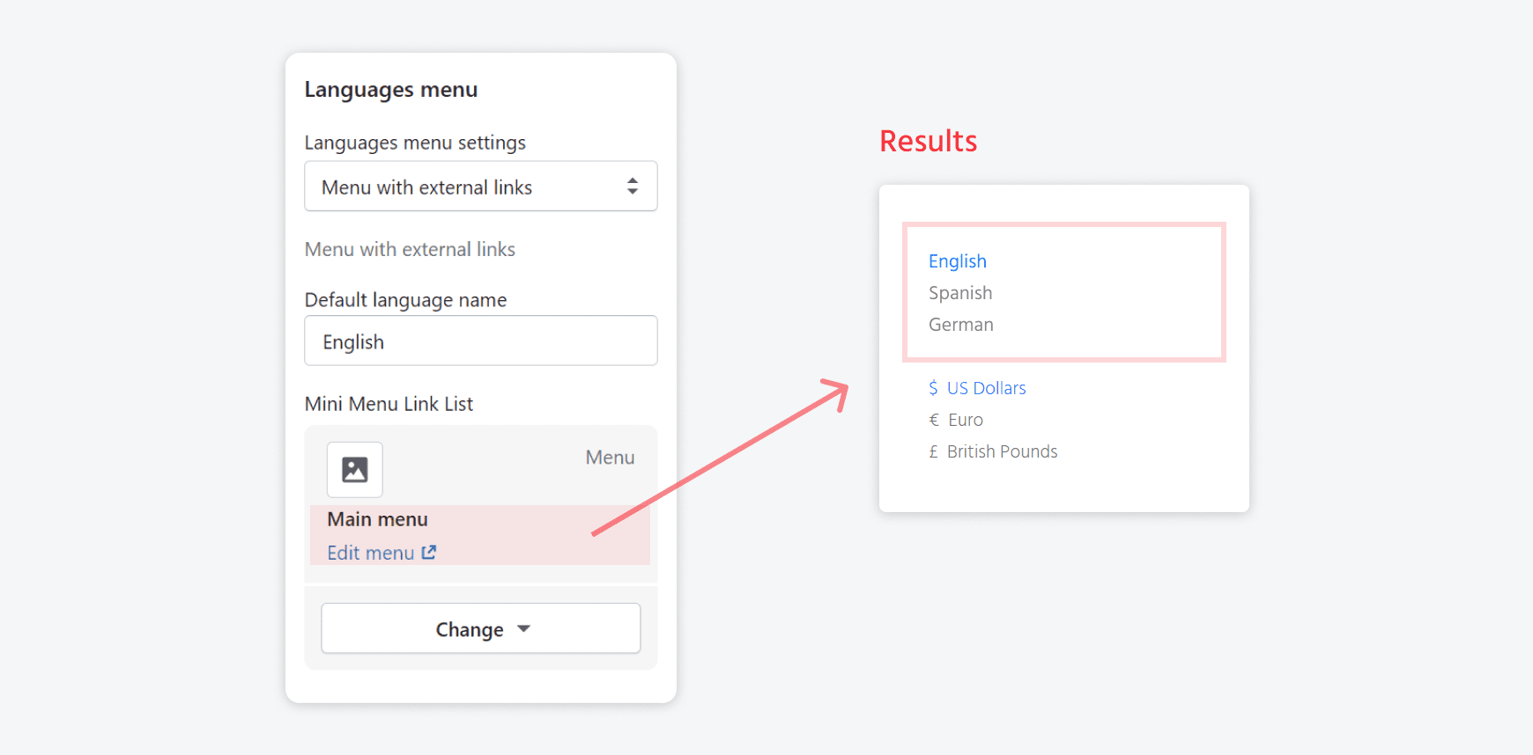
Task: Select the English language option in Results
Action: (x=957, y=260)
